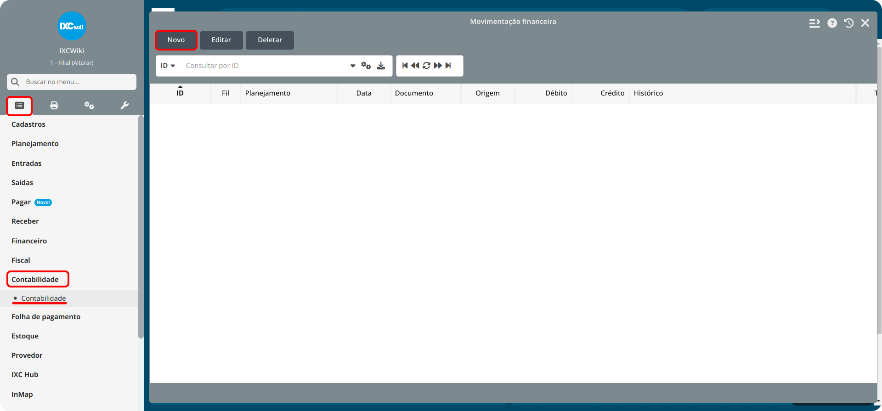Sort by the ID column header
This screenshot has width=882, height=411.
coord(180,93)
